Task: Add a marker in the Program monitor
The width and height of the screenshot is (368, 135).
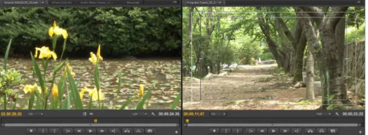Action: tap(214, 131)
